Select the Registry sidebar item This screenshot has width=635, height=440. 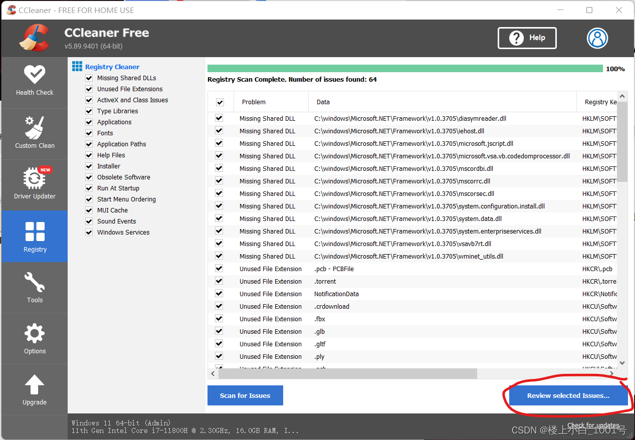pyautogui.click(x=35, y=237)
